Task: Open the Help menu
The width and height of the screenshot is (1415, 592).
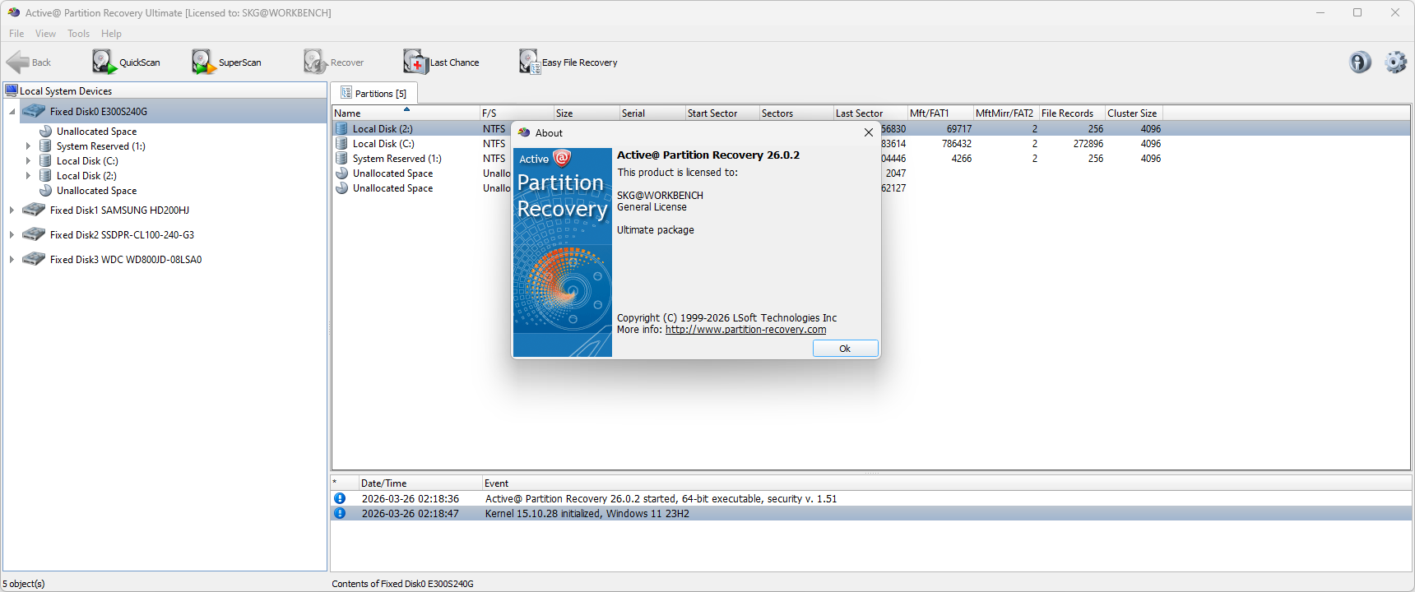Action: tap(111, 34)
